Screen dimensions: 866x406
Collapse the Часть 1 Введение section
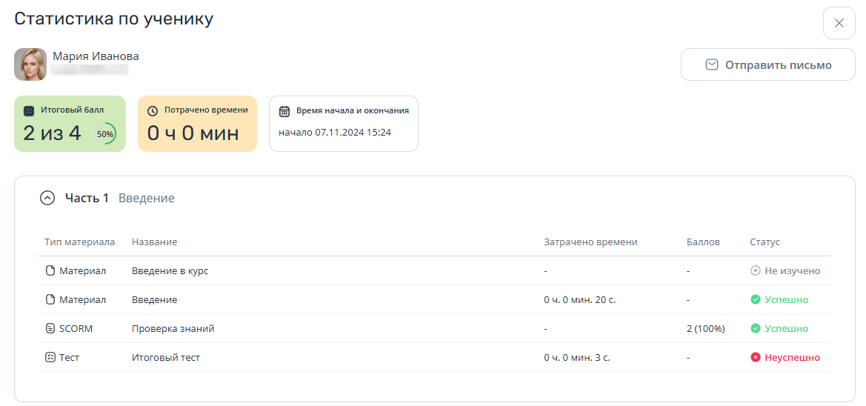[x=47, y=198]
